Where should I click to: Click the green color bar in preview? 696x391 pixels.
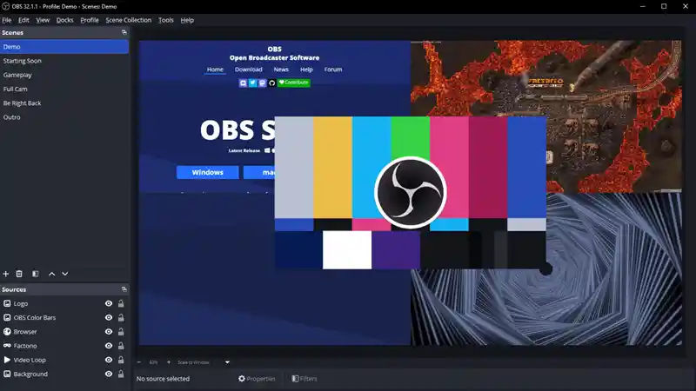(x=411, y=137)
